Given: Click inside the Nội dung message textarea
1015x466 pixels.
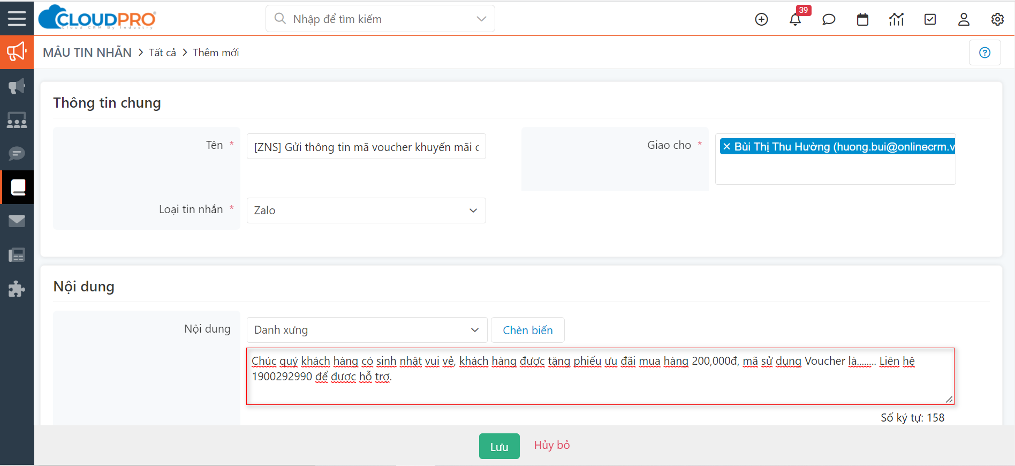Looking at the screenshot, I should pyautogui.click(x=600, y=376).
